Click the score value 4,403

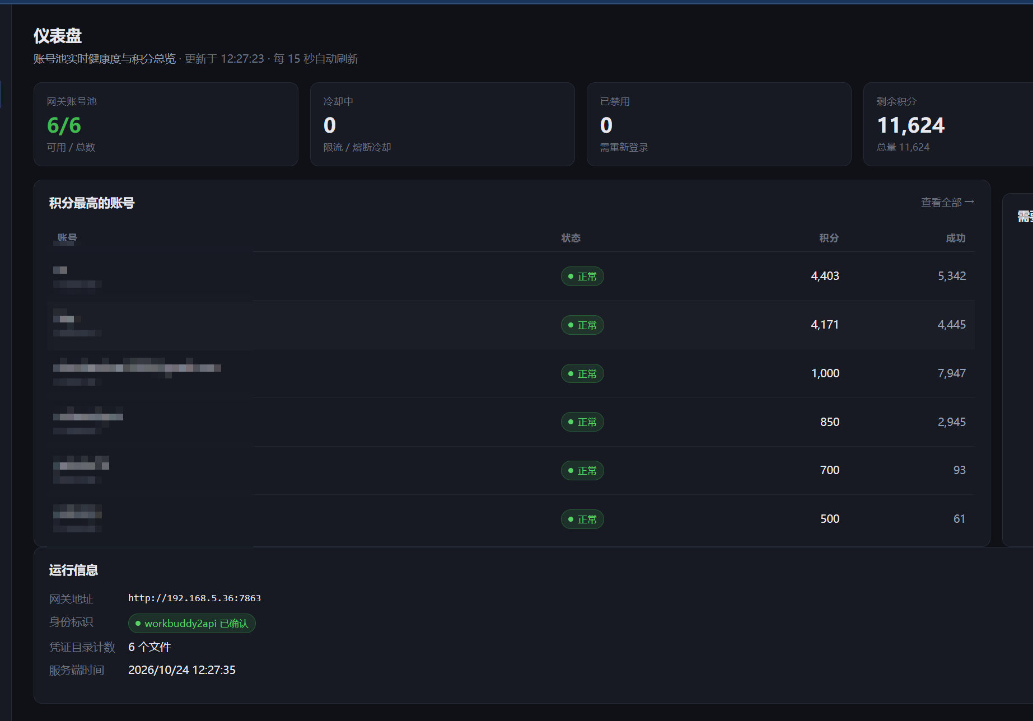pos(825,276)
